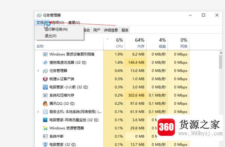Click the Task Manager title bar icon
Image resolution: width=225 pixels, height=147 pixels.
point(39,15)
